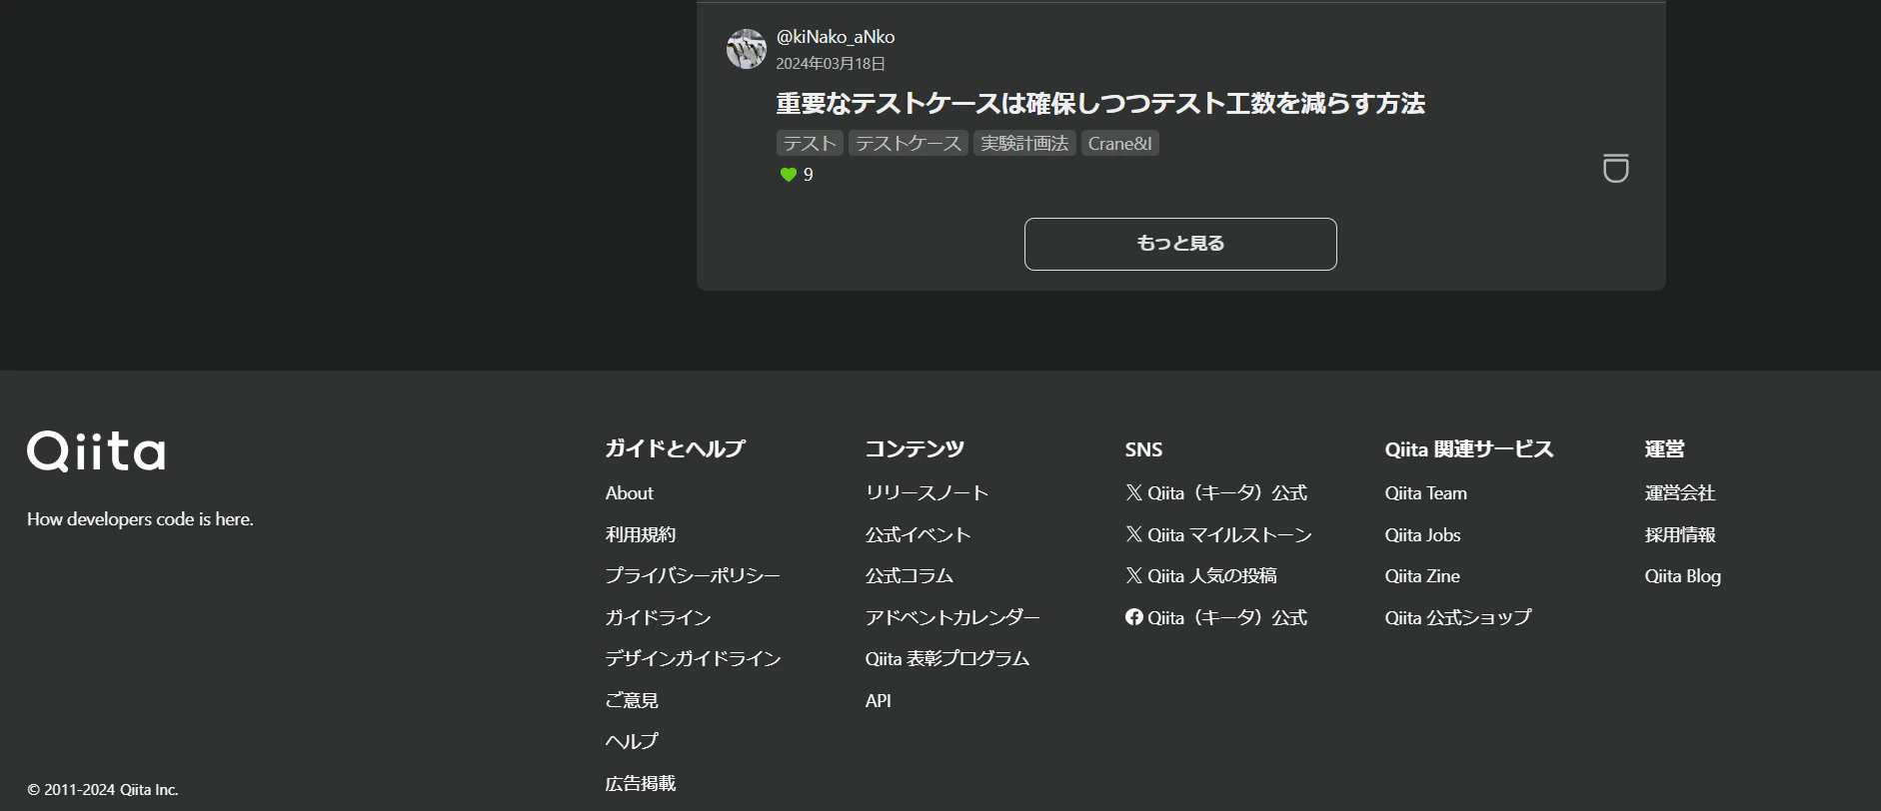The height and width of the screenshot is (811, 1881).
Task: Open Qiita Jobs link
Action: (1423, 534)
